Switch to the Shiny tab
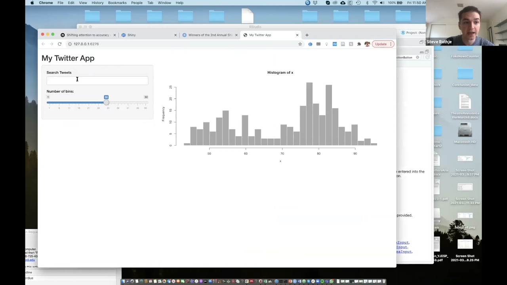This screenshot has height=285, width=507. pos(149,35)
